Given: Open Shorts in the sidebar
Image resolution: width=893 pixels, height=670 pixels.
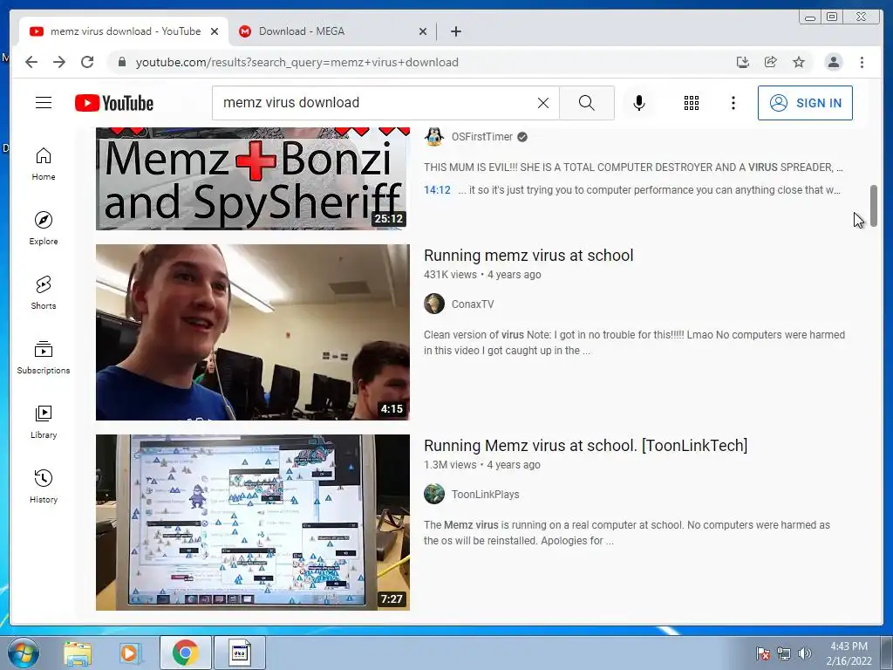Looking at the screenshot, I should point(44,292).
